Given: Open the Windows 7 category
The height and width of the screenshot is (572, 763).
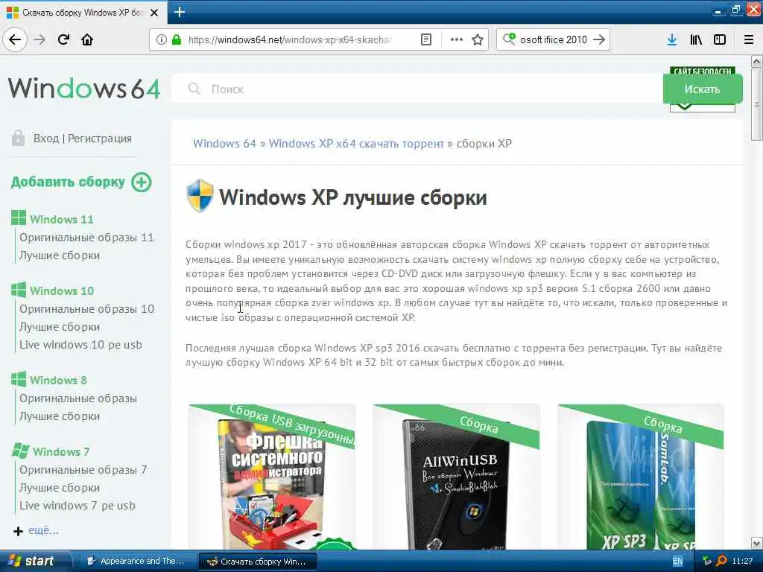Looking at the screenshot, I should coord(61,452).
